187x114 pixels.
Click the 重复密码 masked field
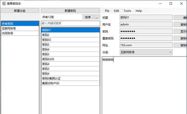tap(146, 38)
